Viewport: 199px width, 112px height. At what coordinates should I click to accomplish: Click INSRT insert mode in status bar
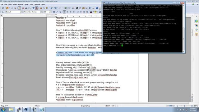(108, 106)
